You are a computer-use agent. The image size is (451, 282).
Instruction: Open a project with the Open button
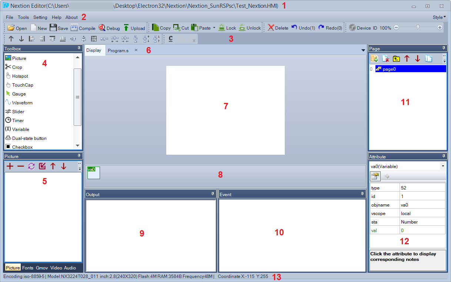tap(17, 28)
